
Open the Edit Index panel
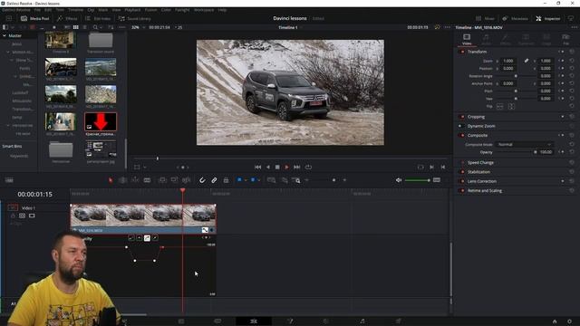click(98, 18)
